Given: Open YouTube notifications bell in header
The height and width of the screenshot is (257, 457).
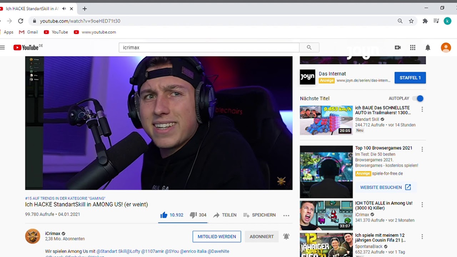Looking at the screenshot, I should pos(428,47).
